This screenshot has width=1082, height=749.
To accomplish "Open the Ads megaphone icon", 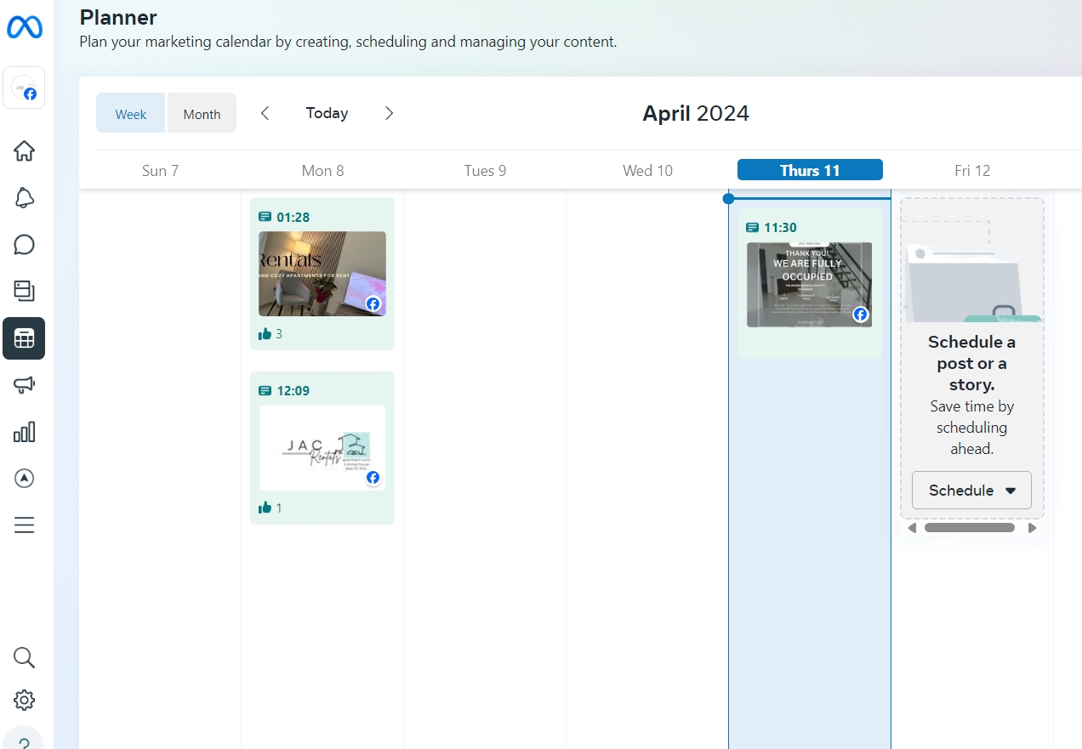I will (x=25, y=385).
